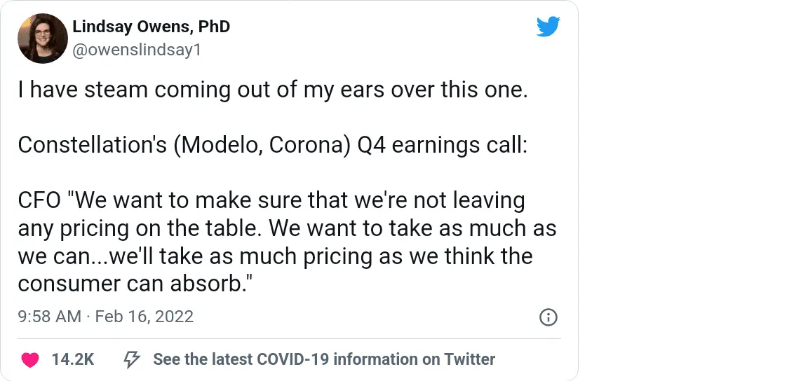Image resolution: width=808 pixels, height=381 pixels.
Task: Click the "Feb 16, 2022" date
Action: click(x=144, y=317)
